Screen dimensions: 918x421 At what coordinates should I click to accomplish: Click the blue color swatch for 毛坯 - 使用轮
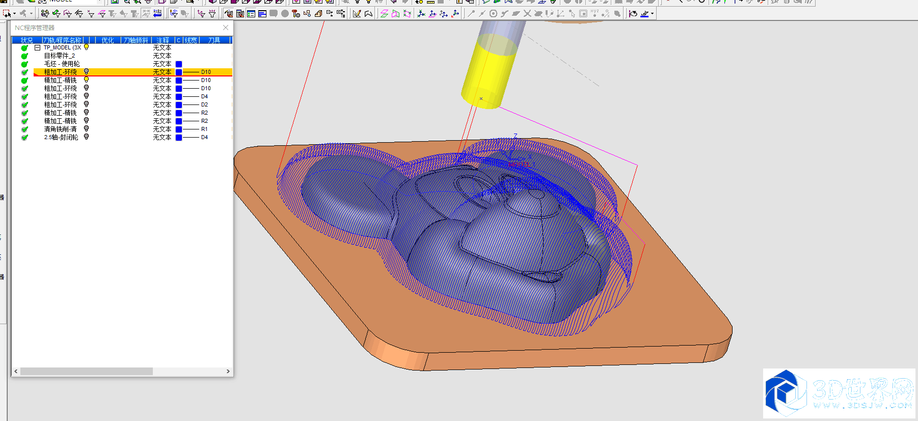(179, 64)
